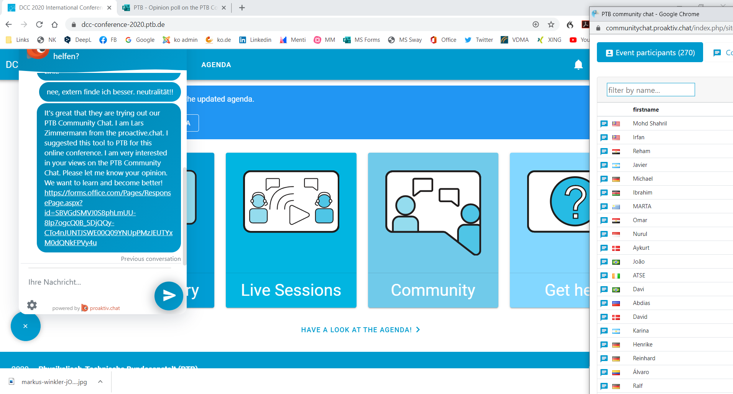Image resolution: width=733 pixels, height=394 pixels.
Task: Open chat icon next to Henrike
Action: [604, 345]
